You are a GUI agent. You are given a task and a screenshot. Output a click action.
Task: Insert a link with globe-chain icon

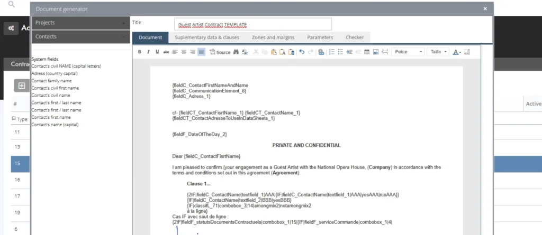point(321,52)
